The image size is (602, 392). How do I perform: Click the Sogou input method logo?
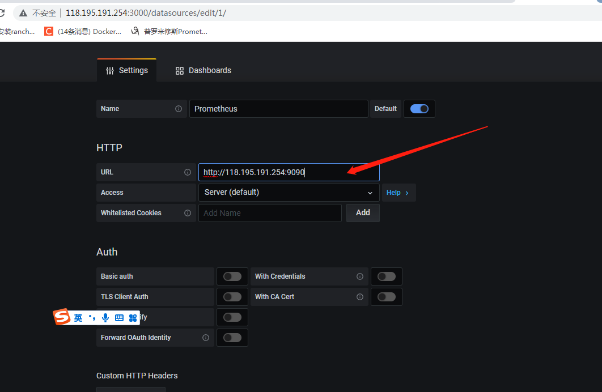point(61,317)
